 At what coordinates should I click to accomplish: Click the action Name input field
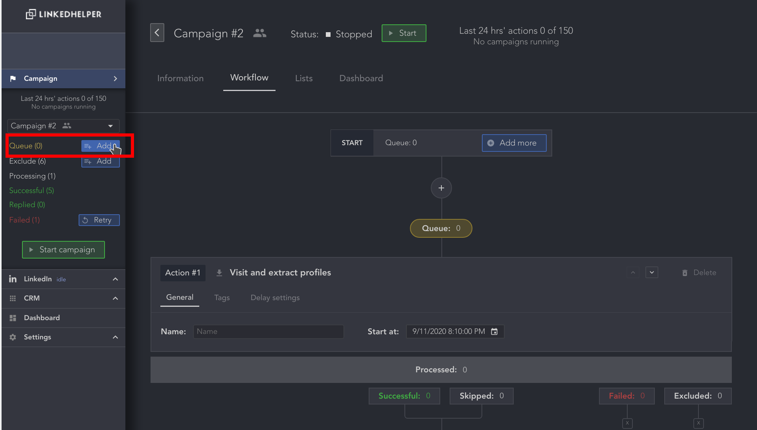[x=268, y=332]
